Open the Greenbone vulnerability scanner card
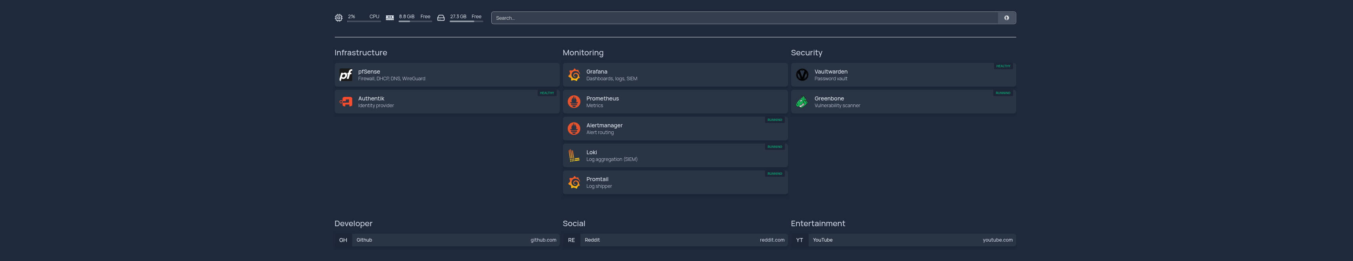 coord(903,102)
